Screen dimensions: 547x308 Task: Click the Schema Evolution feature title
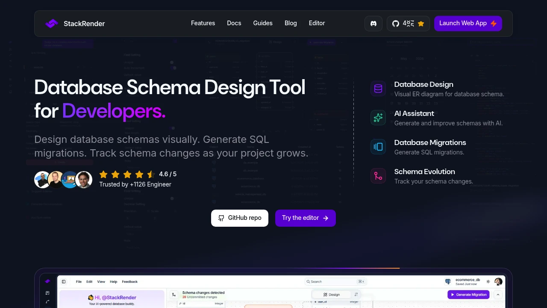(424, 172)
